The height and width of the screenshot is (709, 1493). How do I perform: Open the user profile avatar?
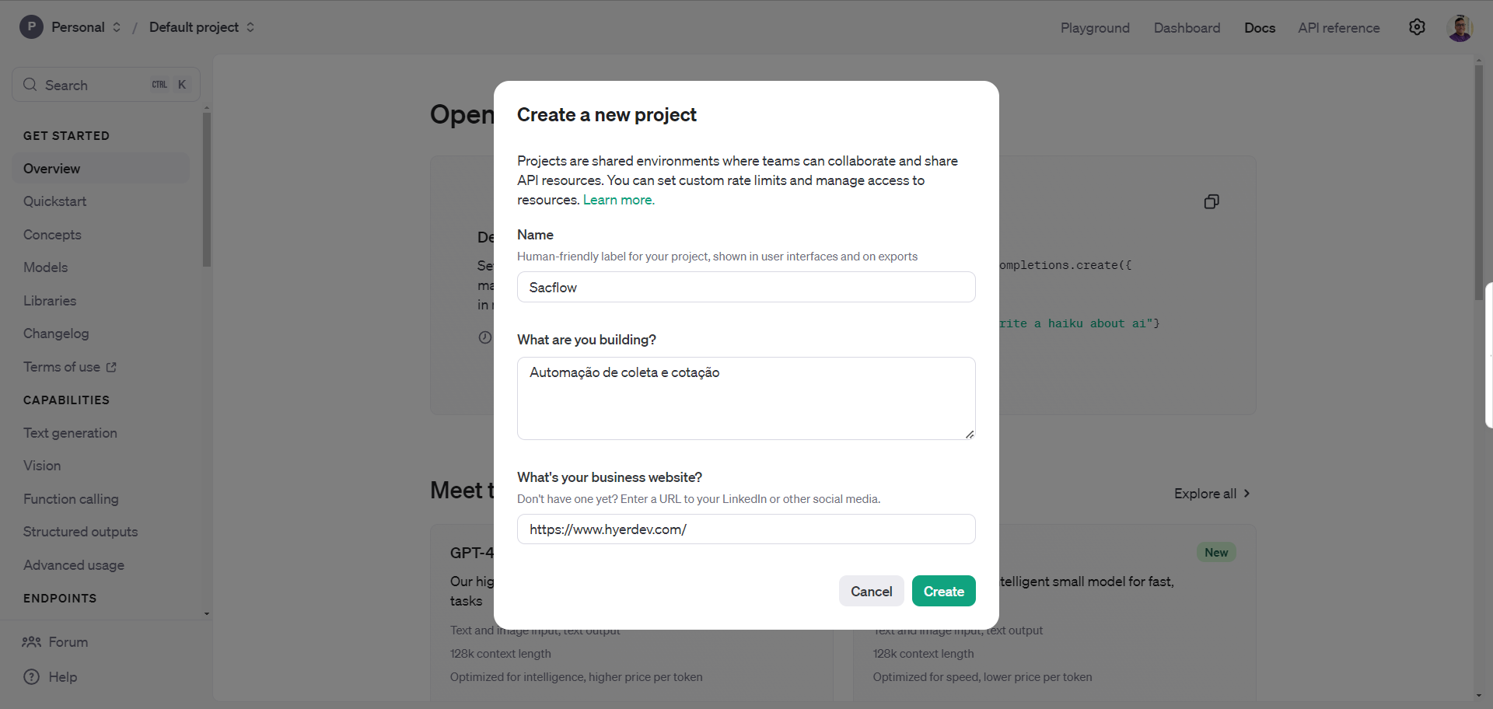(1460, 27)
